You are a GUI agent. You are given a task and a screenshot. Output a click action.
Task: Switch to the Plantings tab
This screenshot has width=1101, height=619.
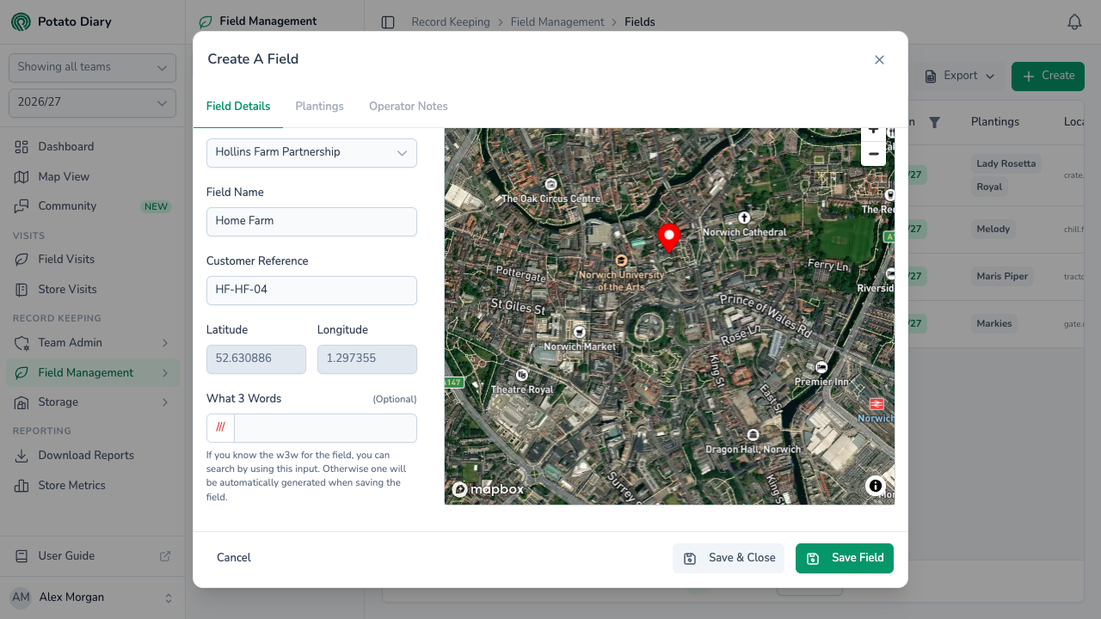pos(319,107)
